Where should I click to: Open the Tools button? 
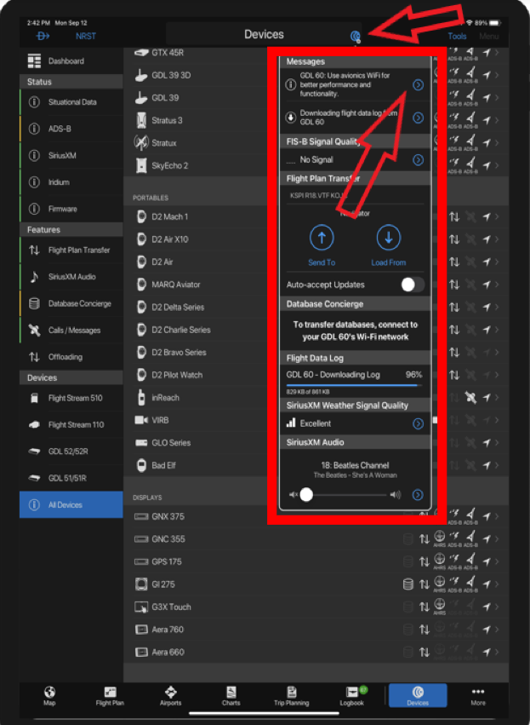[457, 36]
